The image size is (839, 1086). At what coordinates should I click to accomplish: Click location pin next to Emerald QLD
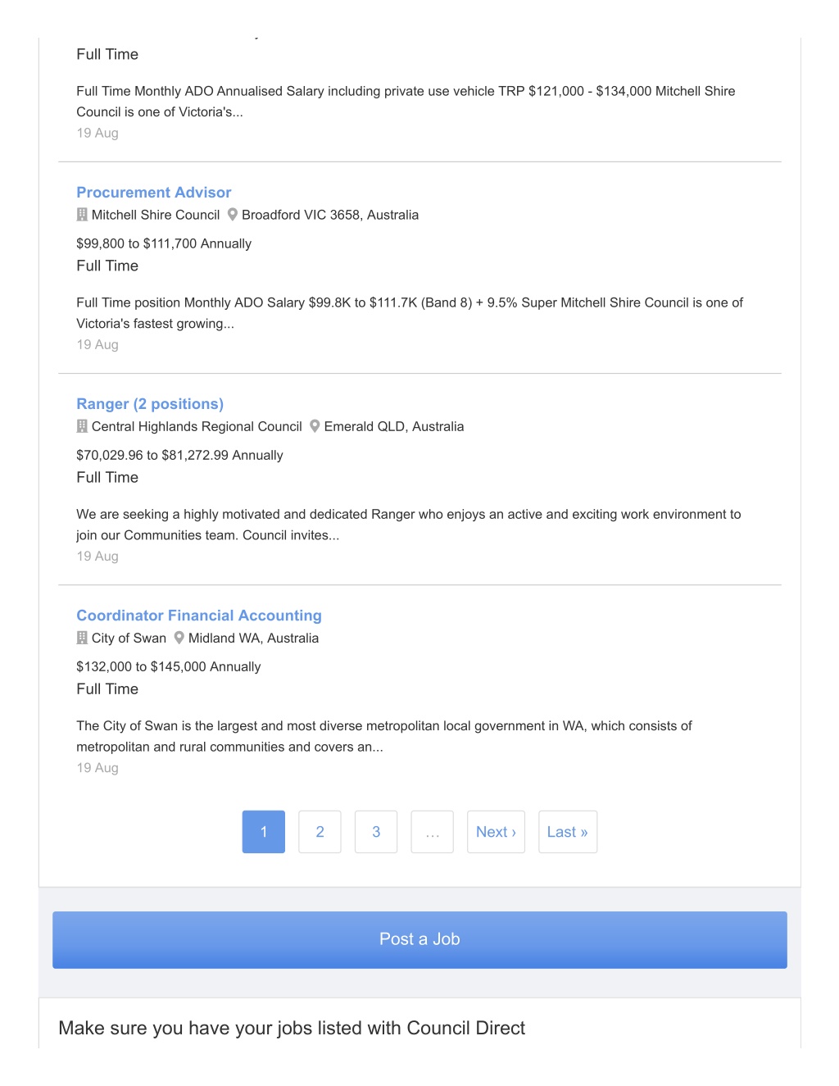[x=315, y=426]
